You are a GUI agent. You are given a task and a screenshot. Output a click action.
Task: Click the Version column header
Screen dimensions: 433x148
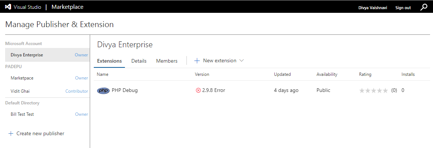pos(202,74)
